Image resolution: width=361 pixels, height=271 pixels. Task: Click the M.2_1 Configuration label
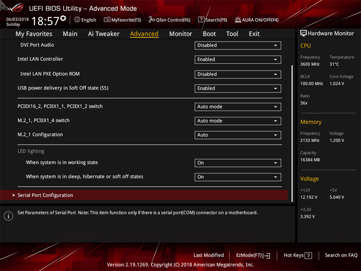point(40,134)
